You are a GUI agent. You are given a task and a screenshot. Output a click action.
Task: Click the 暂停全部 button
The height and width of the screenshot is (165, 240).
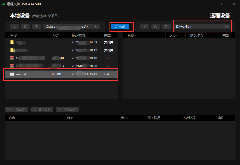pos(42,109)
